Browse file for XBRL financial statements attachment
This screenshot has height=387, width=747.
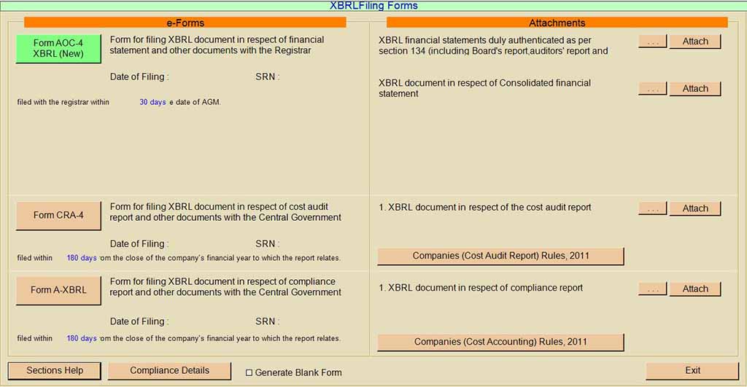(652, 42)
